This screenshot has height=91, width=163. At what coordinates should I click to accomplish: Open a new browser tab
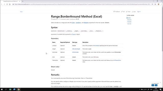[x=23, y=1]
